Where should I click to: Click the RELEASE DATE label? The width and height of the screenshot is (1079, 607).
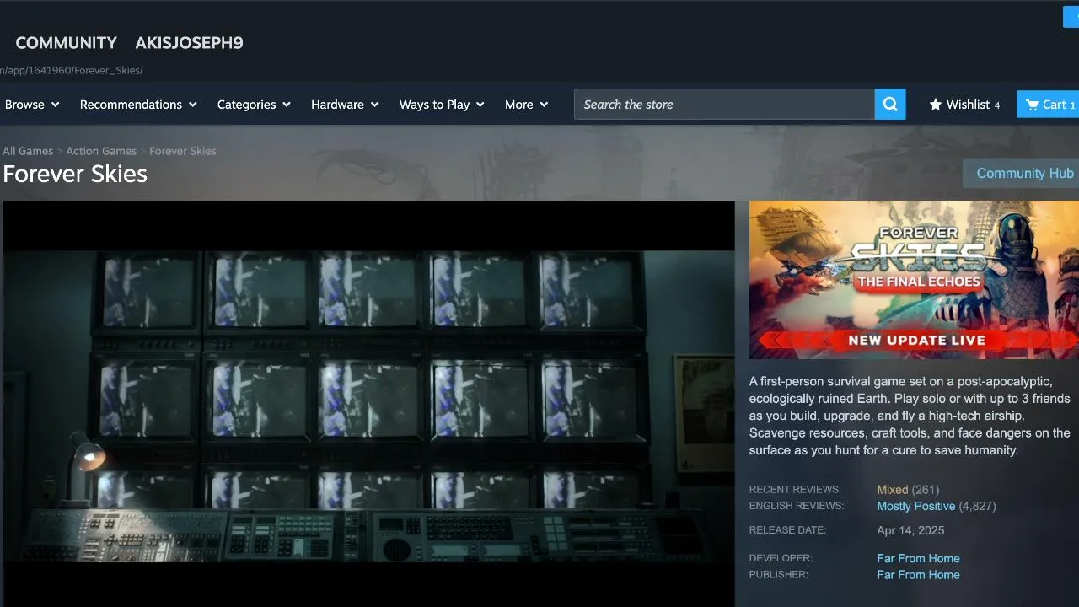(787, 530)
